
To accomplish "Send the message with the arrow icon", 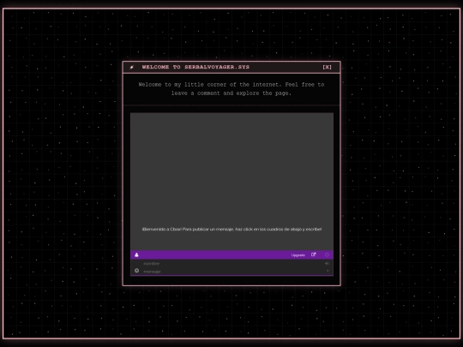I will [328, 271].
